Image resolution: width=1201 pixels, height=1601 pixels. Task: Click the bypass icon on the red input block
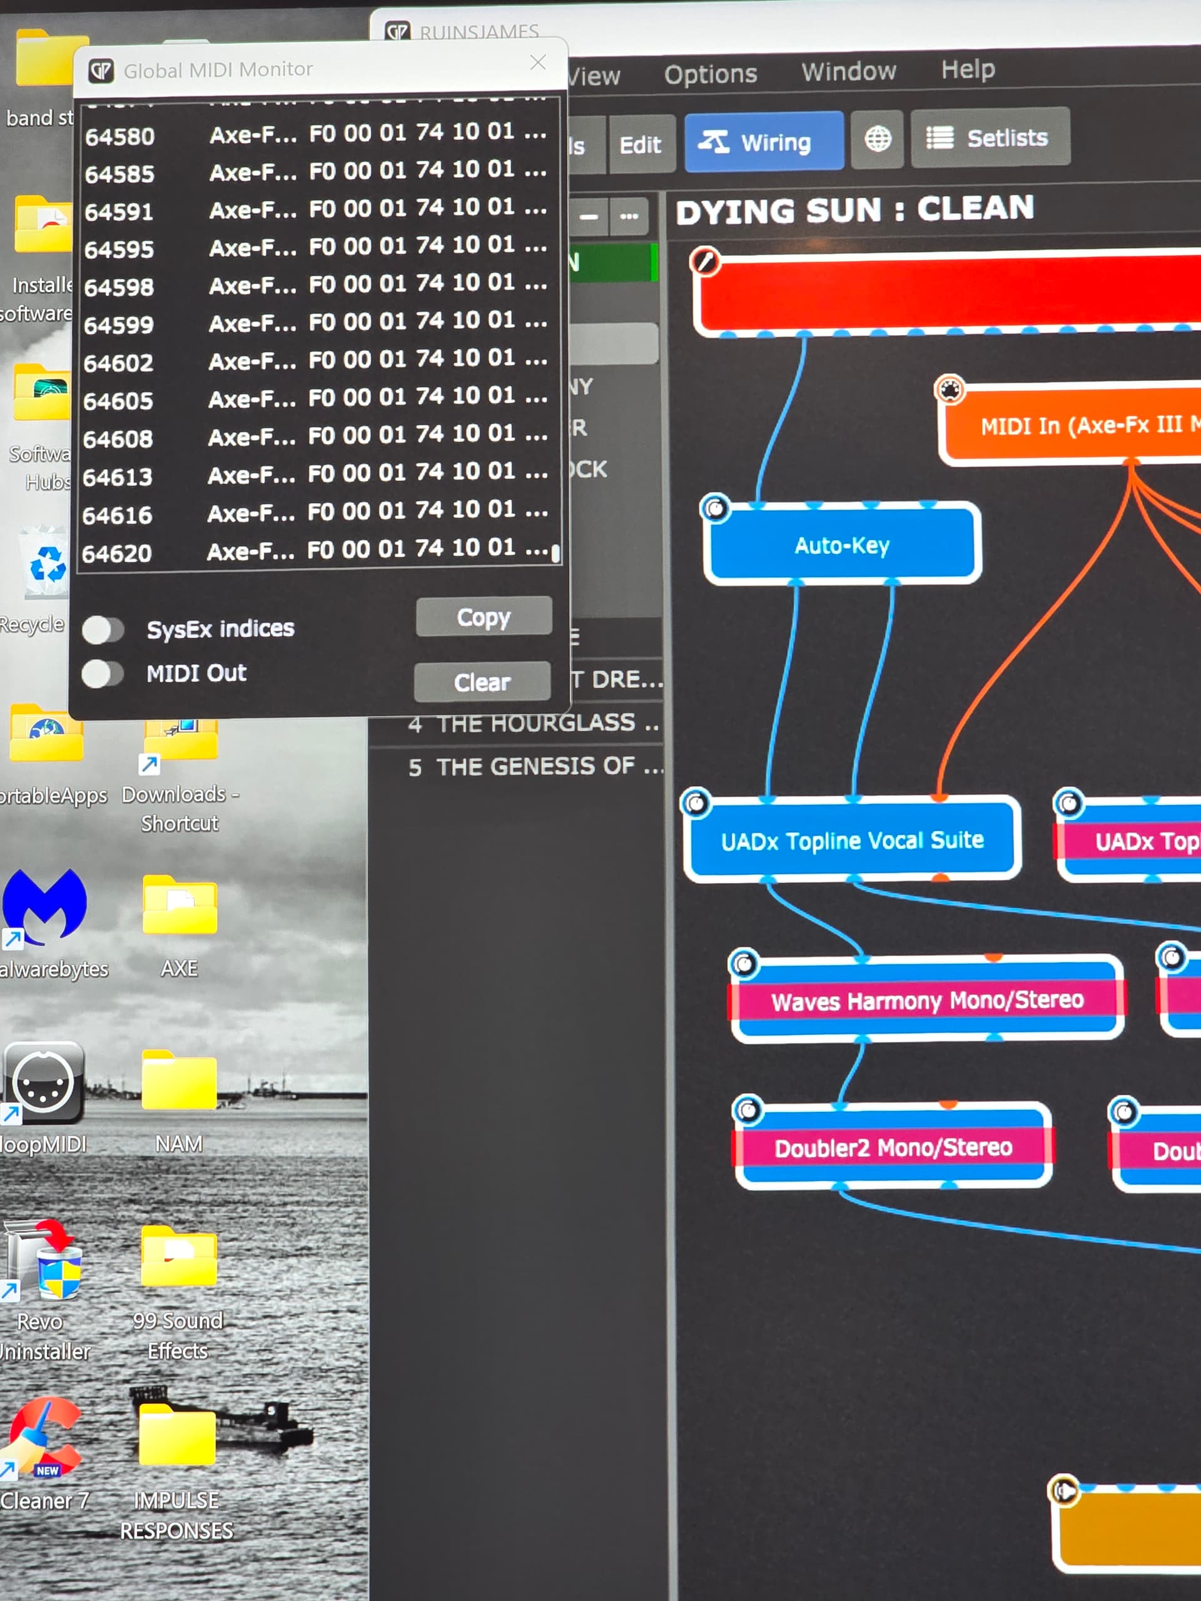click(x=704, y=261)
